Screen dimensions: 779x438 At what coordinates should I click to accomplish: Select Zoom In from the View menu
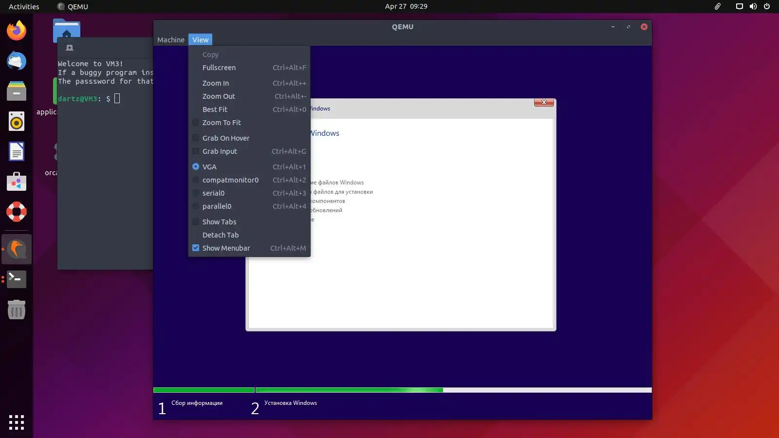click(249, 83)
